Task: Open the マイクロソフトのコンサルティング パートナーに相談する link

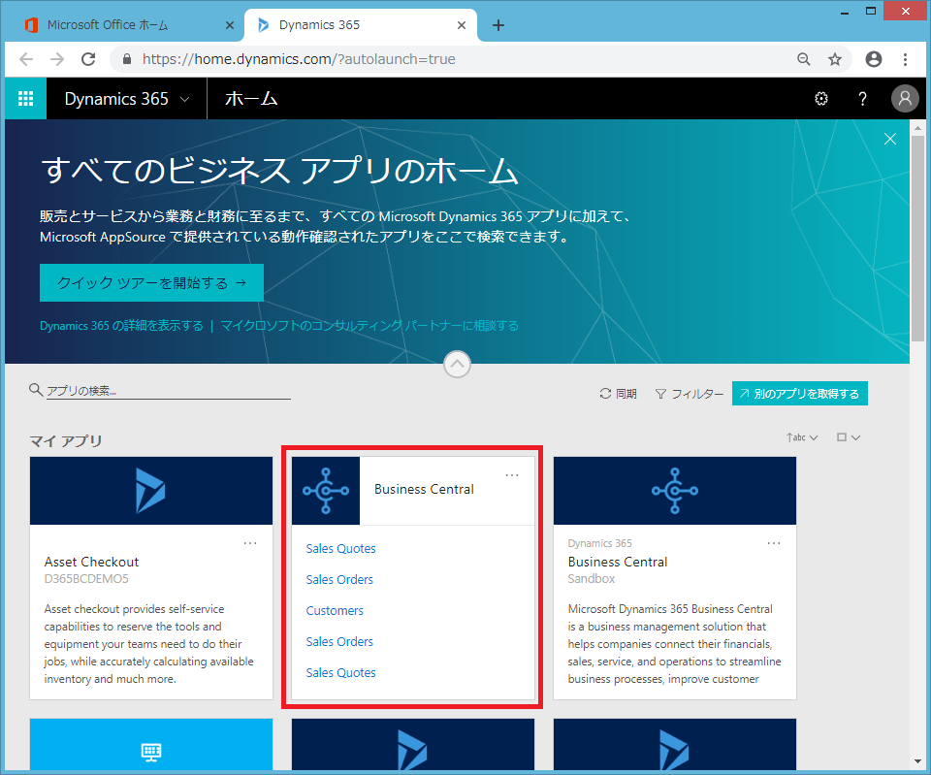Action: pyautogui.click(x=369, y=326)
